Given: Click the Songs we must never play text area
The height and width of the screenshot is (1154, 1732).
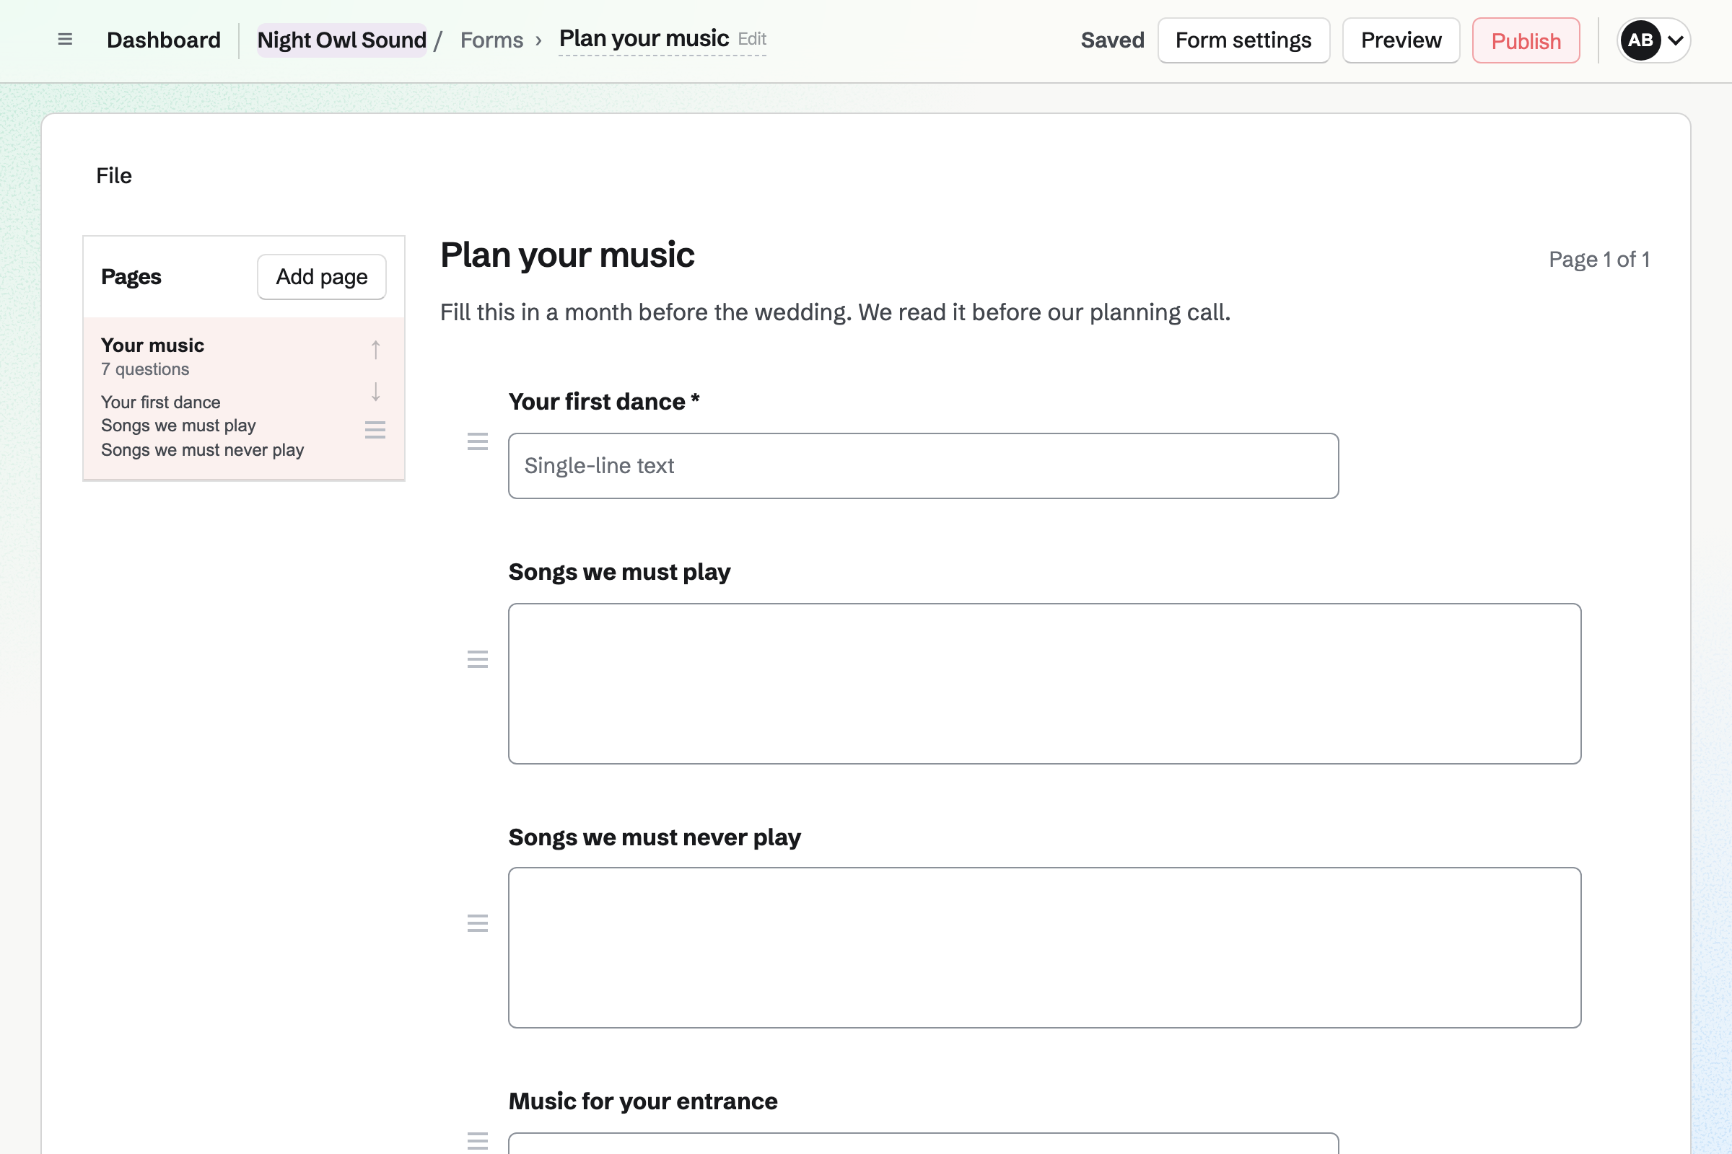Looking at the screenshot, I should (1045, 948).
